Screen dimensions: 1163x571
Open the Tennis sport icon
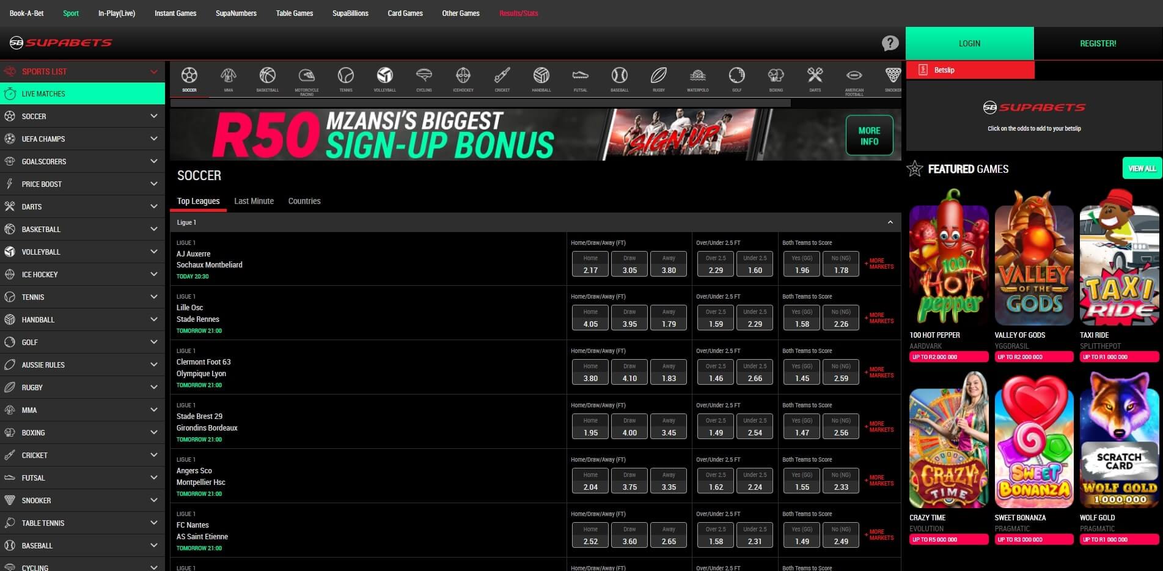pos(345,76)
